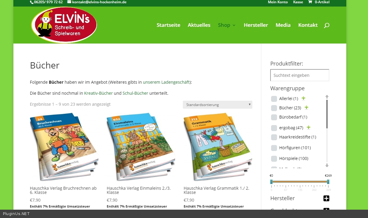This screenshot has width=368, height=218.
Task: Follow the Kreativ-Bücher link
Action: click(98, 93)
